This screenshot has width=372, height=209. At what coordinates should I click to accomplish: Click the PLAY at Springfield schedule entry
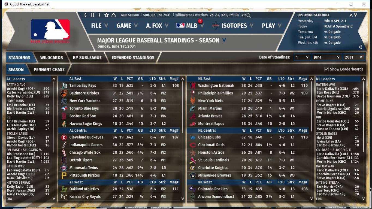(x=338, y=26)
